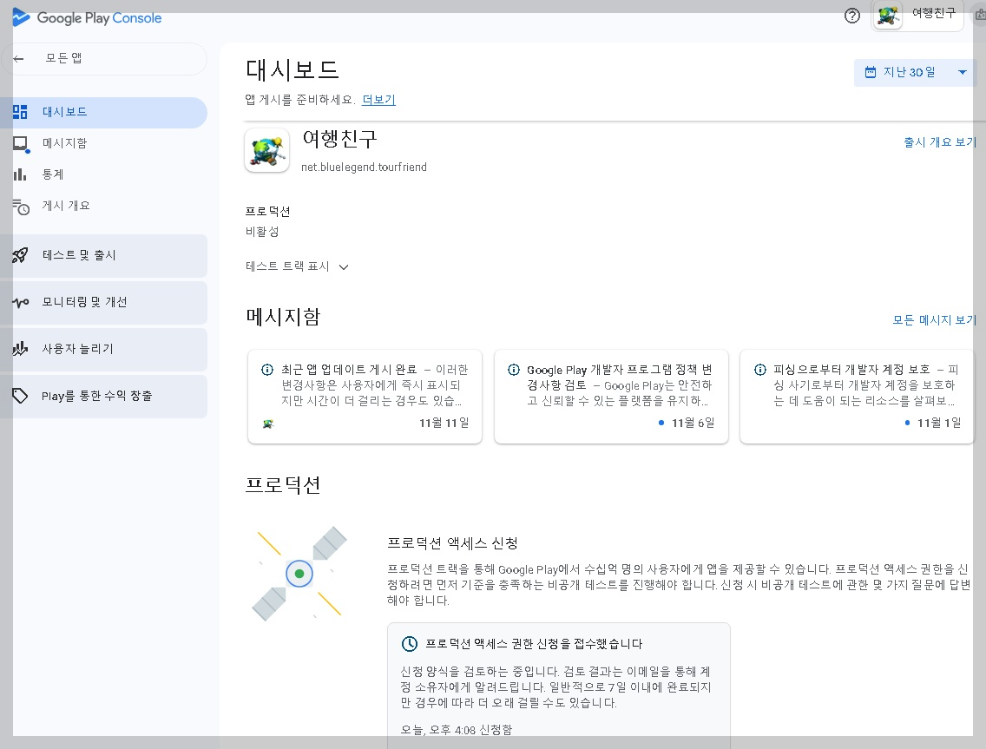
Task: Click the pulse icon for 모니터링 및 개선
Action: [20, 303]
